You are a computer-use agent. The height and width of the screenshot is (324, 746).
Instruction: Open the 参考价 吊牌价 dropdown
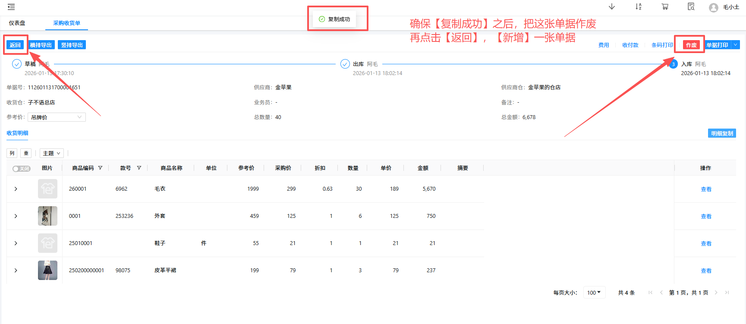(x=57, y=117)
